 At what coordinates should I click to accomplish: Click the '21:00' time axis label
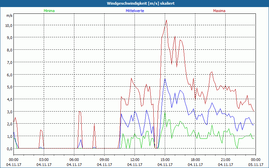pos(225,160)
